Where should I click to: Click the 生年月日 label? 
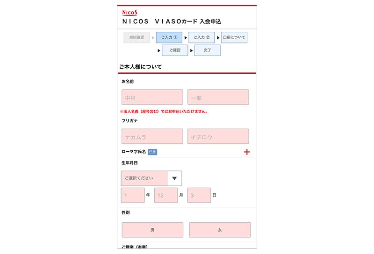click(x=129, y=163)
